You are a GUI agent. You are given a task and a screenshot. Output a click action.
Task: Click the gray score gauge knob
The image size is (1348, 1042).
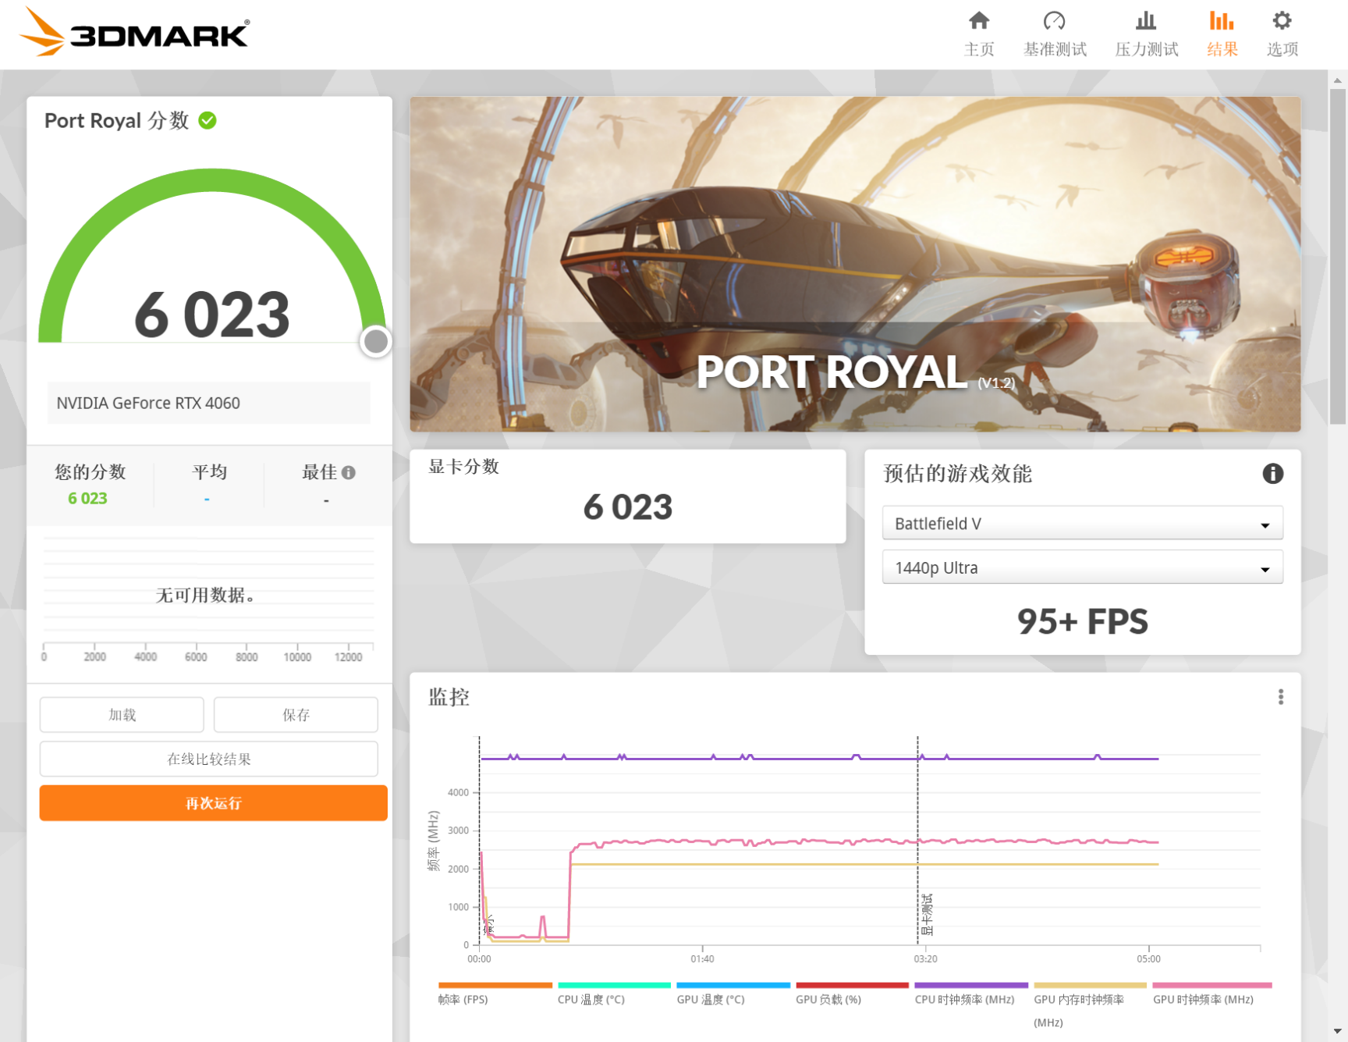[x=376, y=341]
